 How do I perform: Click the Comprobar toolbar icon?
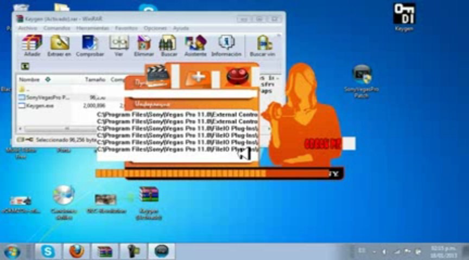click(90, 45)
